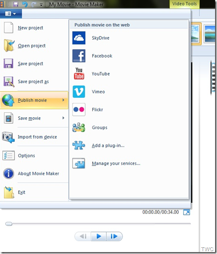Select the Facebook icon to publish
This screenshot has height=254, width=217.
pos(79,56)
